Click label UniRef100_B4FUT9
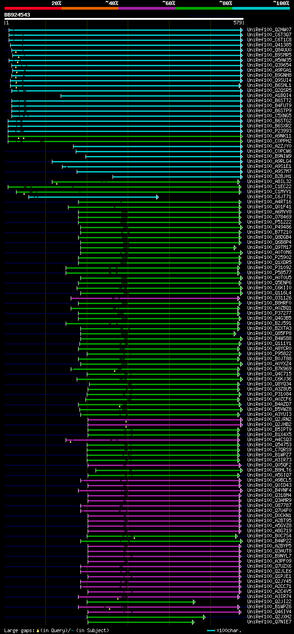Image resolution: width=294 pixels, height=634 pixels. click(269, 105)
